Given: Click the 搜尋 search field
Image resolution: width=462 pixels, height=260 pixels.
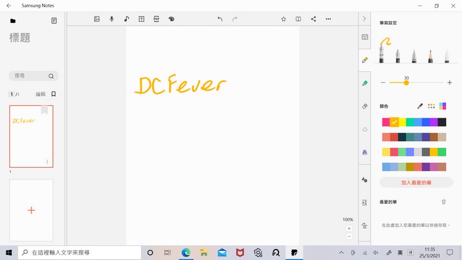Looking at the screenshot, I should [34, 76].
